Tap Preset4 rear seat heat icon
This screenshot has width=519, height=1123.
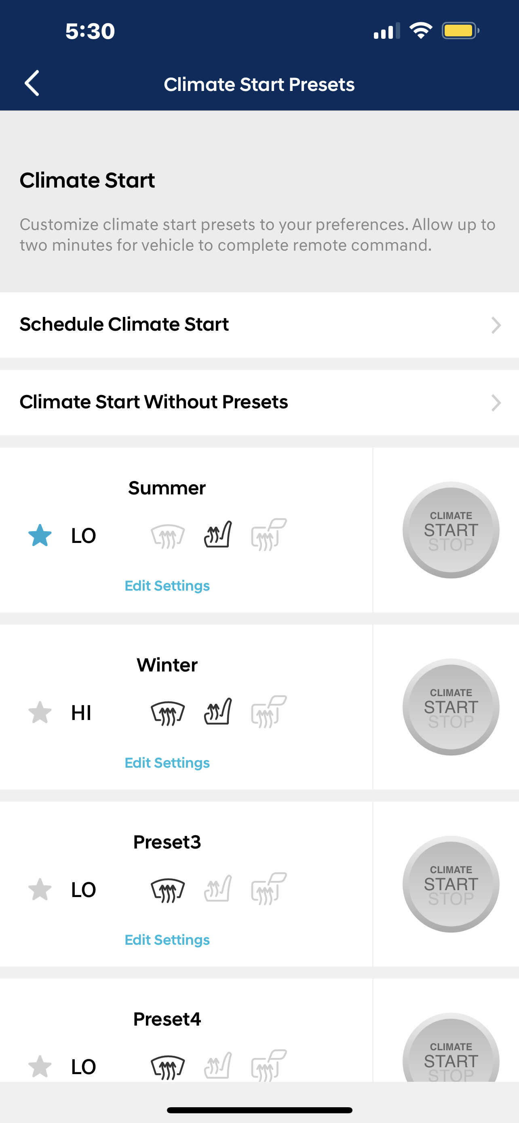(x=269, y=1066)
